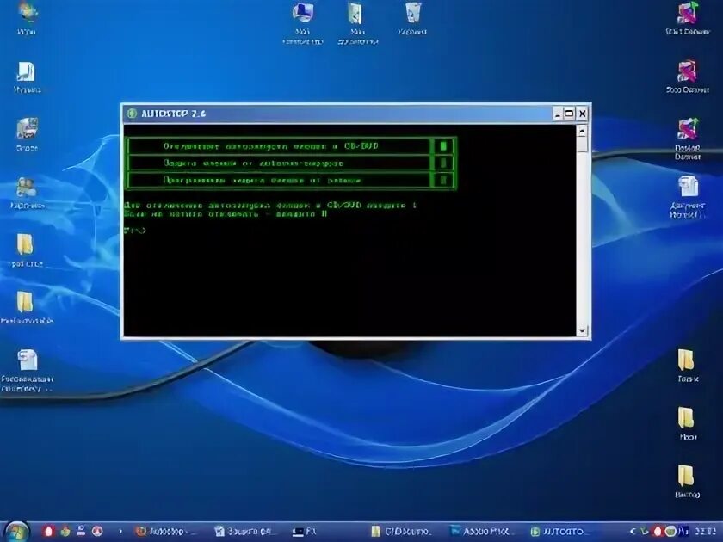
Task: Open the Корзина recycle bin icon
Action: 412,18
